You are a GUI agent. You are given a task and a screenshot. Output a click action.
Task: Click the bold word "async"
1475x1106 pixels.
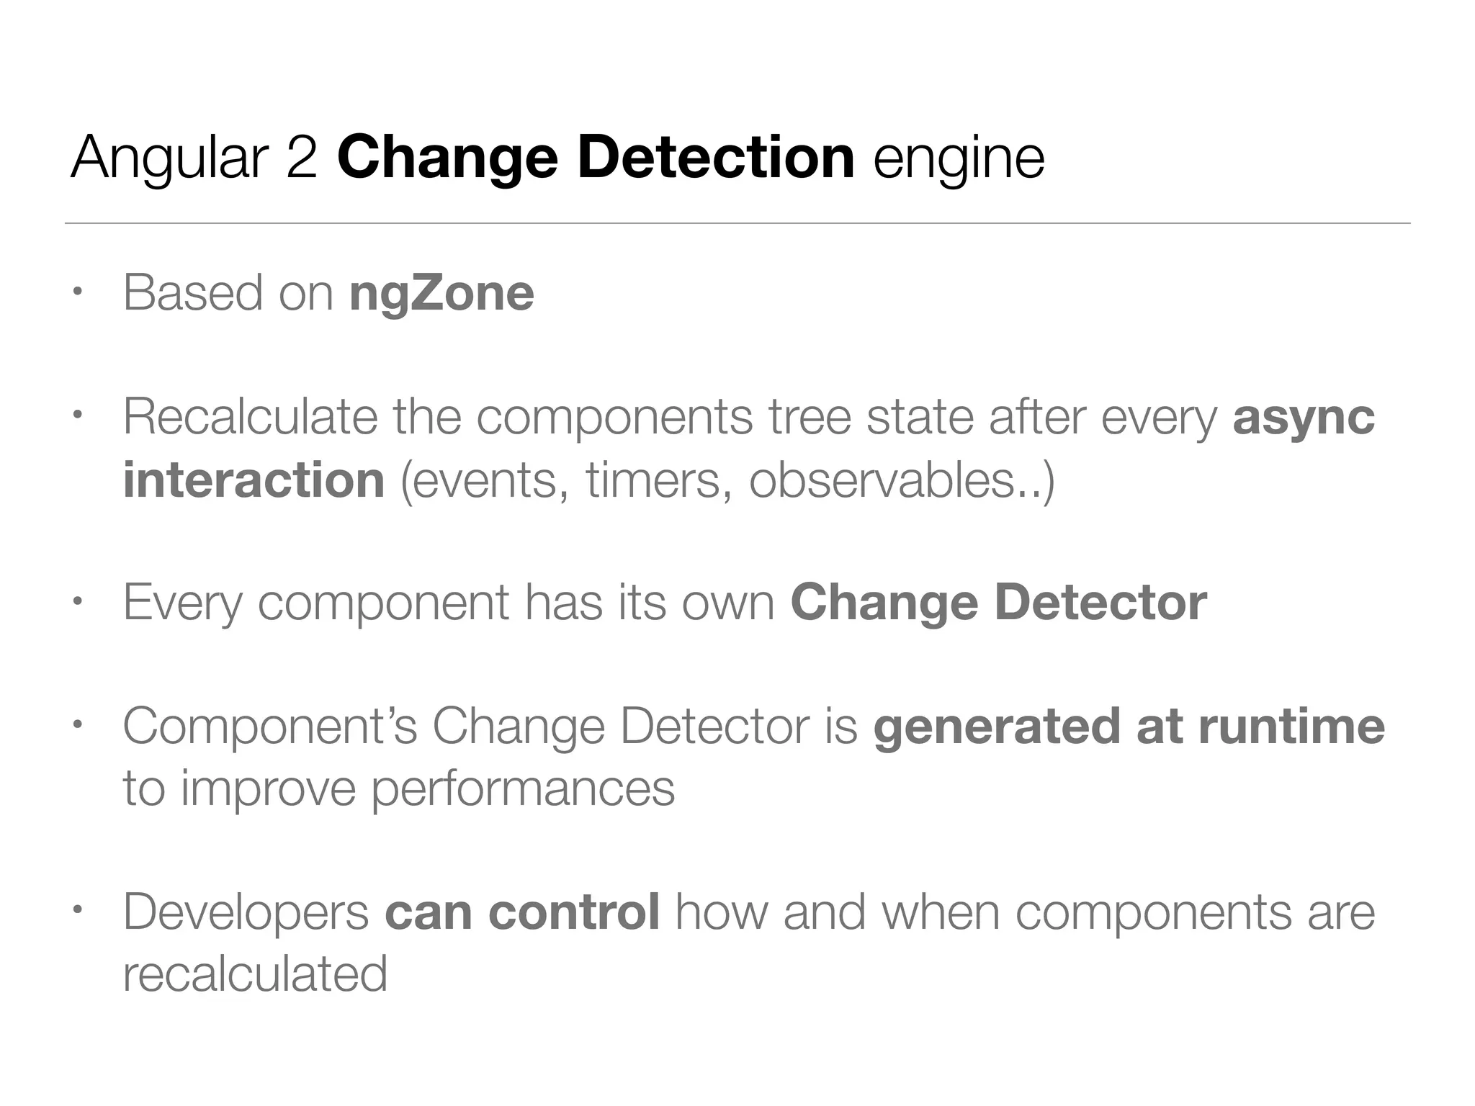tap(1304, 418)
